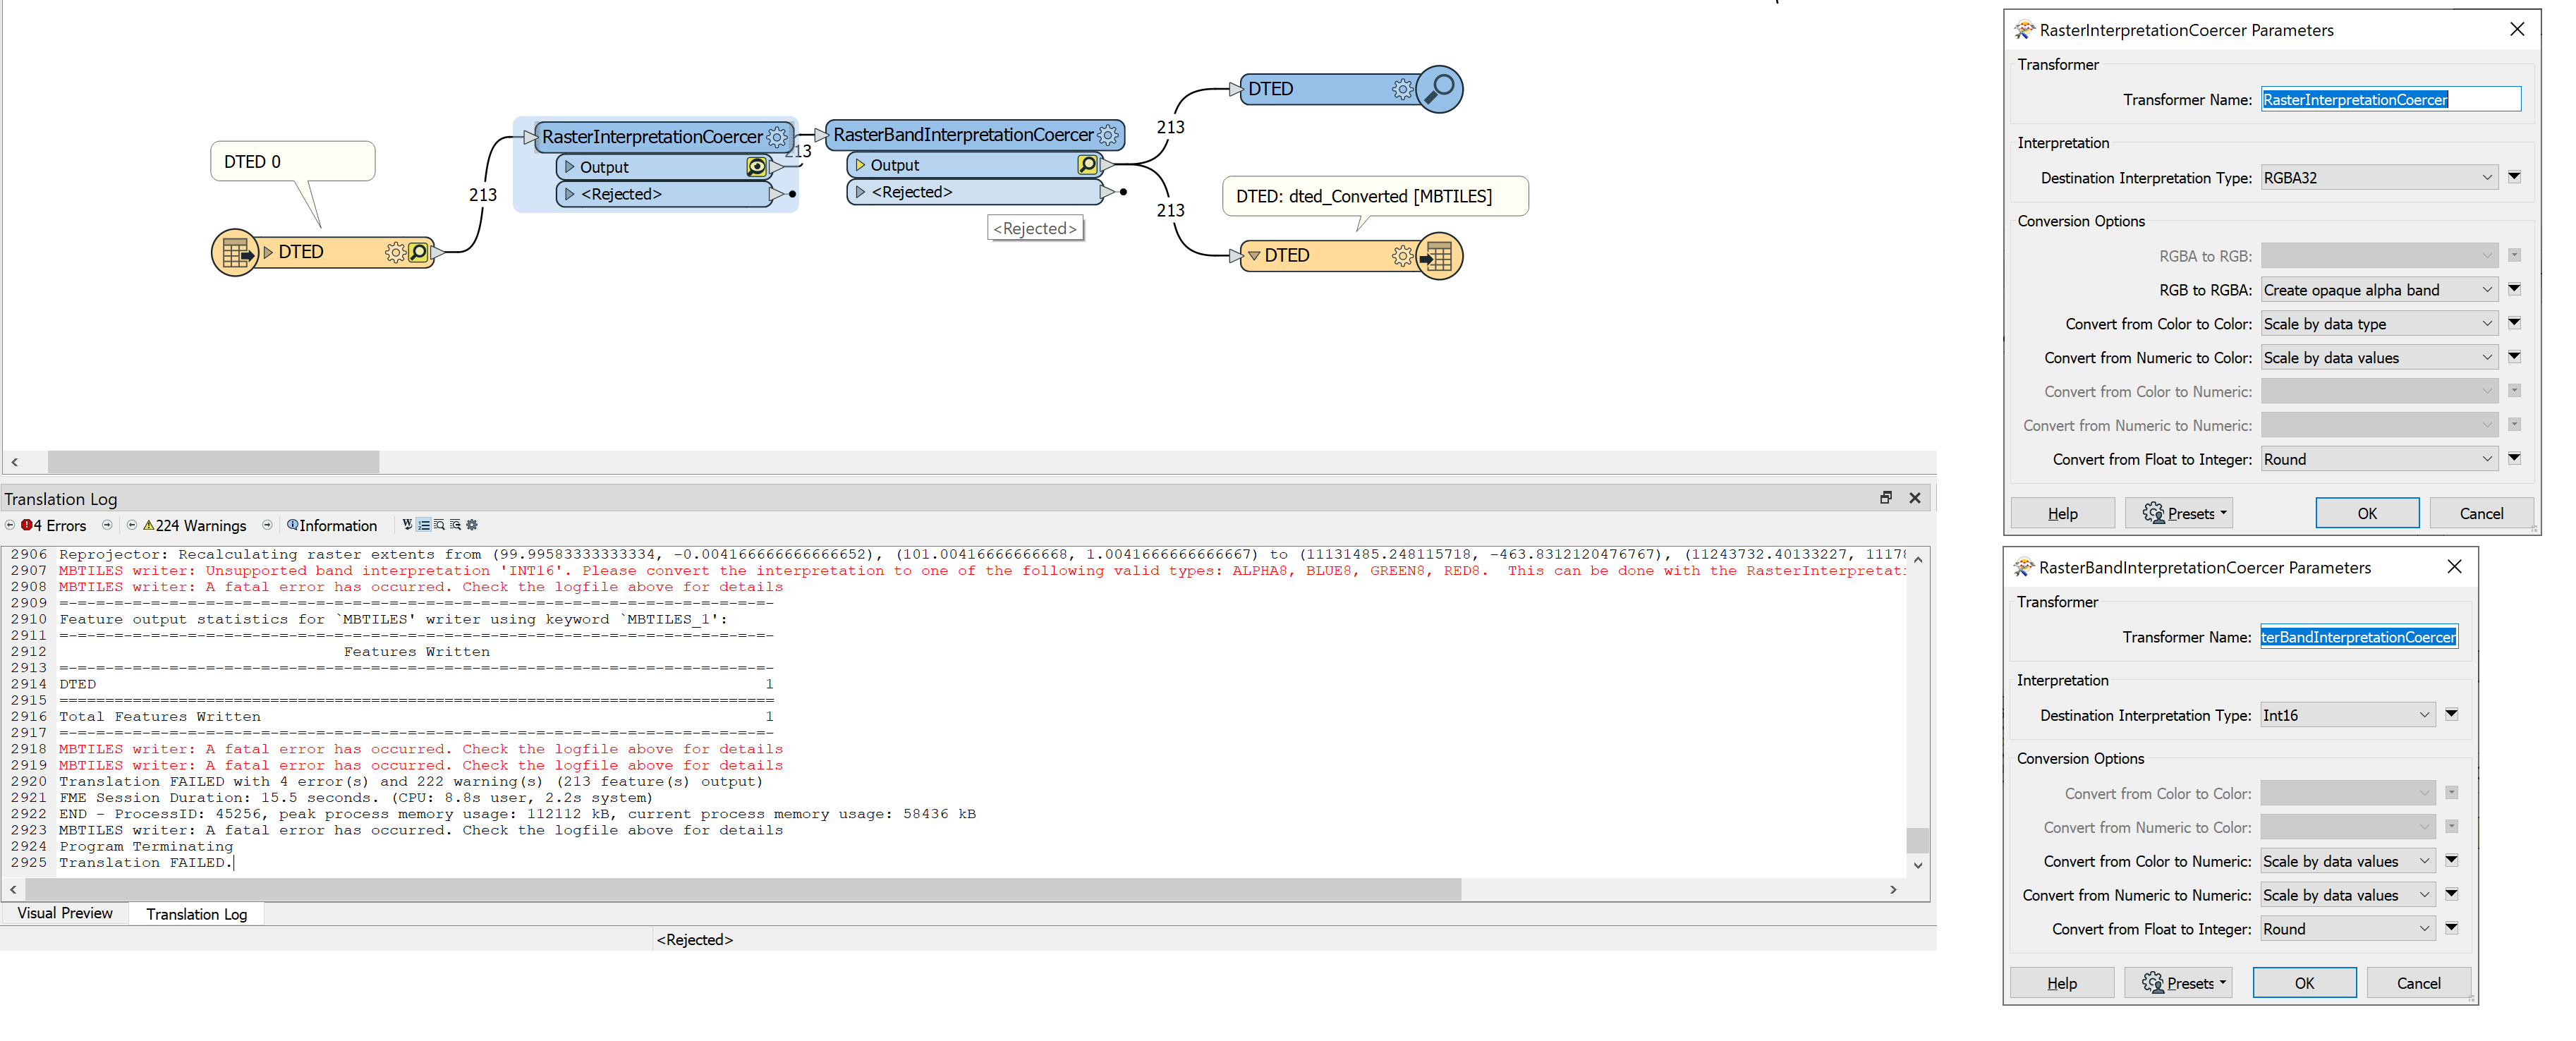Switch to the Translation Log tab
The width and height of the screenshot is (2576, 1041).
tap(196, 914)
